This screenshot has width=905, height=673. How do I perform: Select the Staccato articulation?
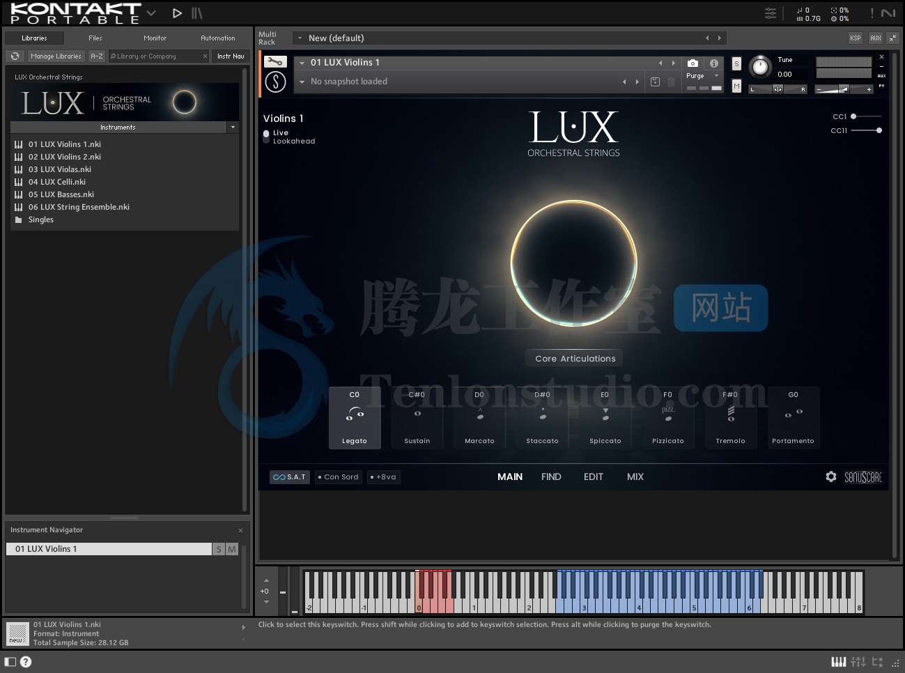click(x=542, y=418)
